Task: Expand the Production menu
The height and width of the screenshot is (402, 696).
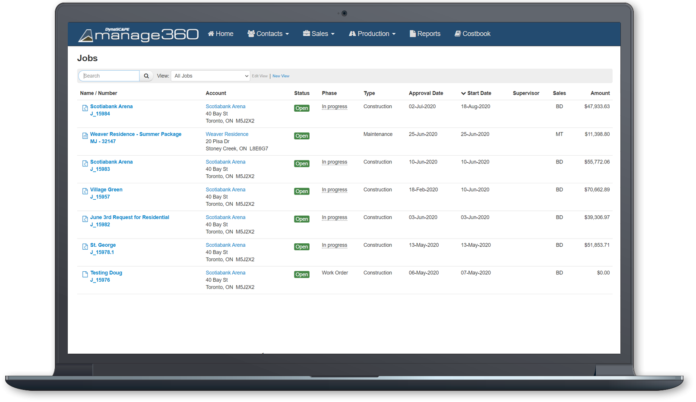Action: tap(372, 34)
